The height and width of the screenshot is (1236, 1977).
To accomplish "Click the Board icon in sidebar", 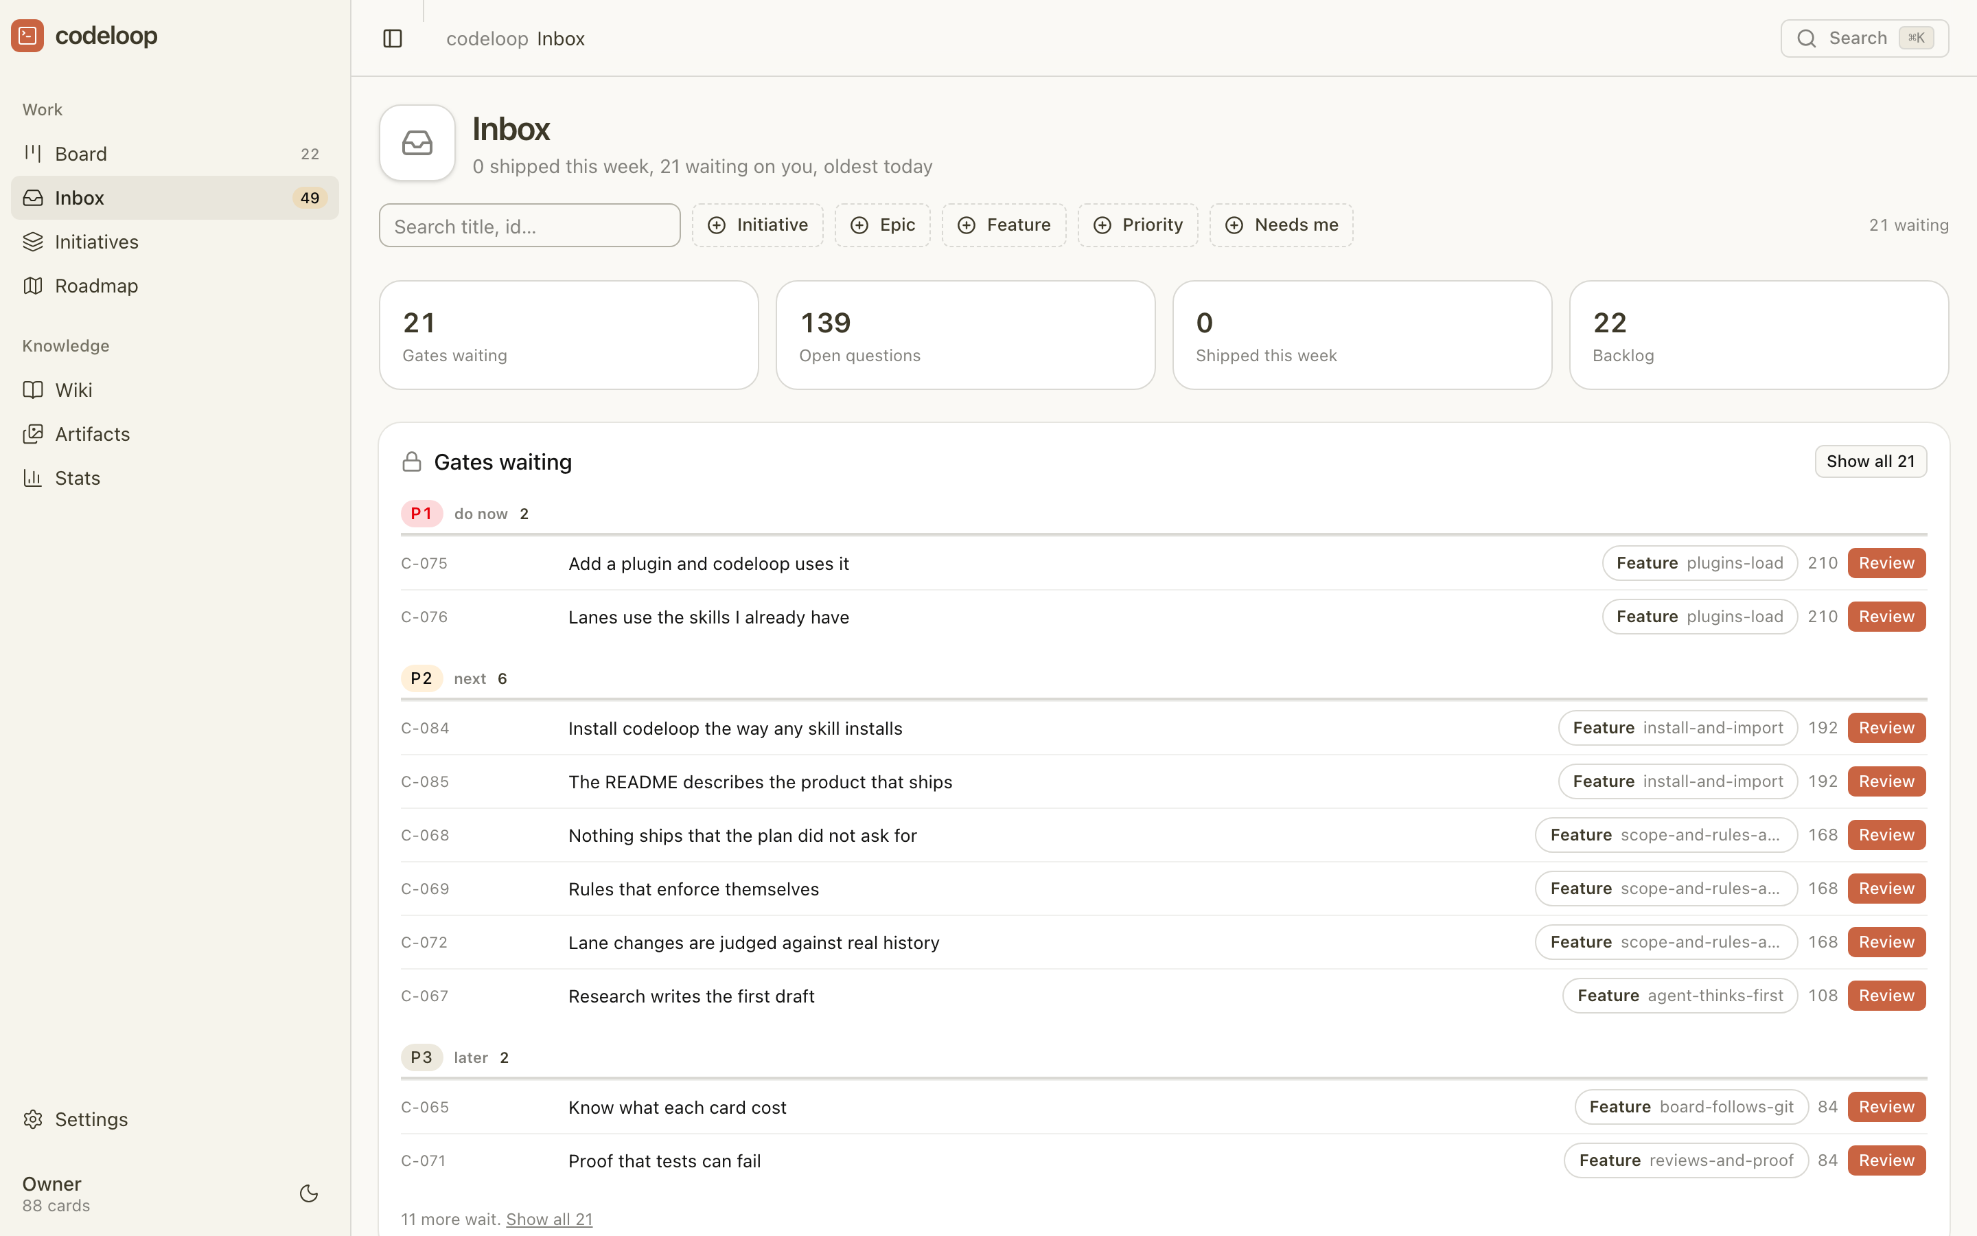I will point(33,154).
